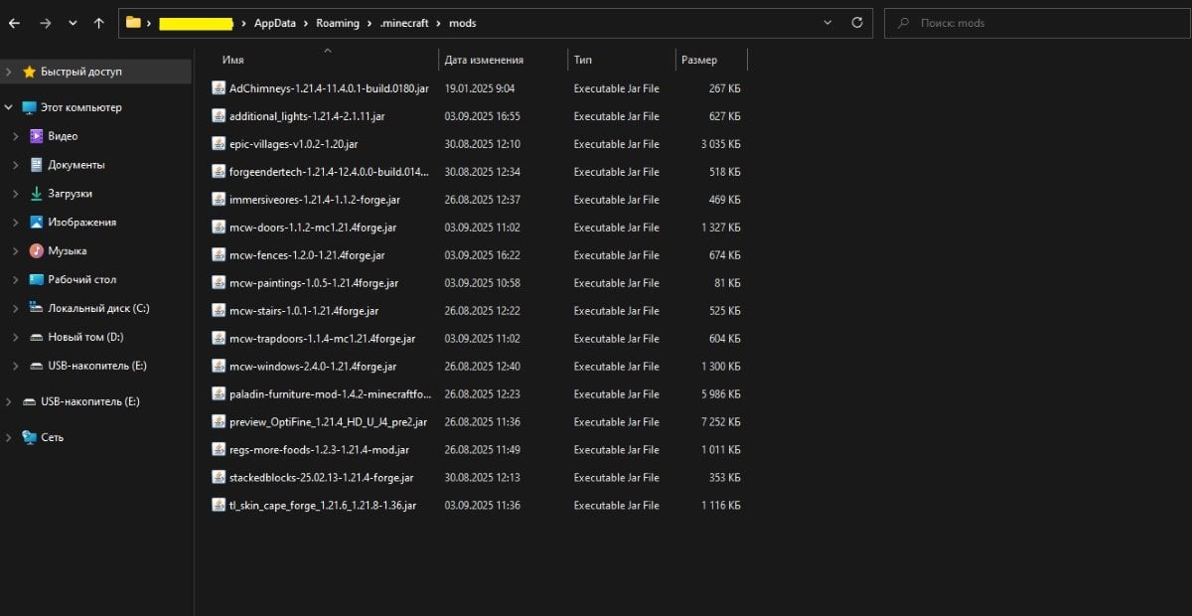The width and height of the screenshot is (1192, 616).
Task: Sort files by the Size column
Action: click(x=699, y=60)
